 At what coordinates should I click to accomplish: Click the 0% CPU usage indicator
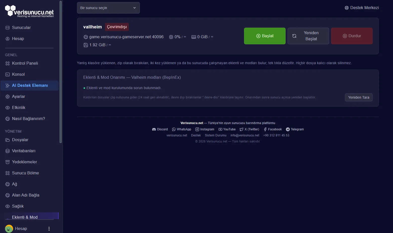pos(178,37)
